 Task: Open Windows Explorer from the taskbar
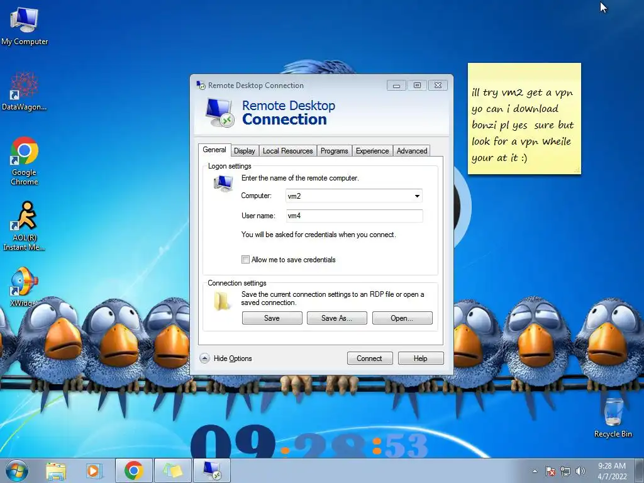(56, 470)
